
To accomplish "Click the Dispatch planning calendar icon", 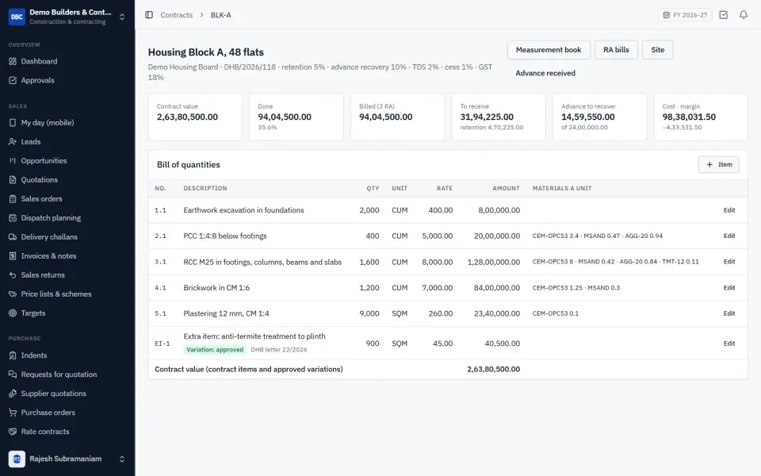I will point(13,217).
